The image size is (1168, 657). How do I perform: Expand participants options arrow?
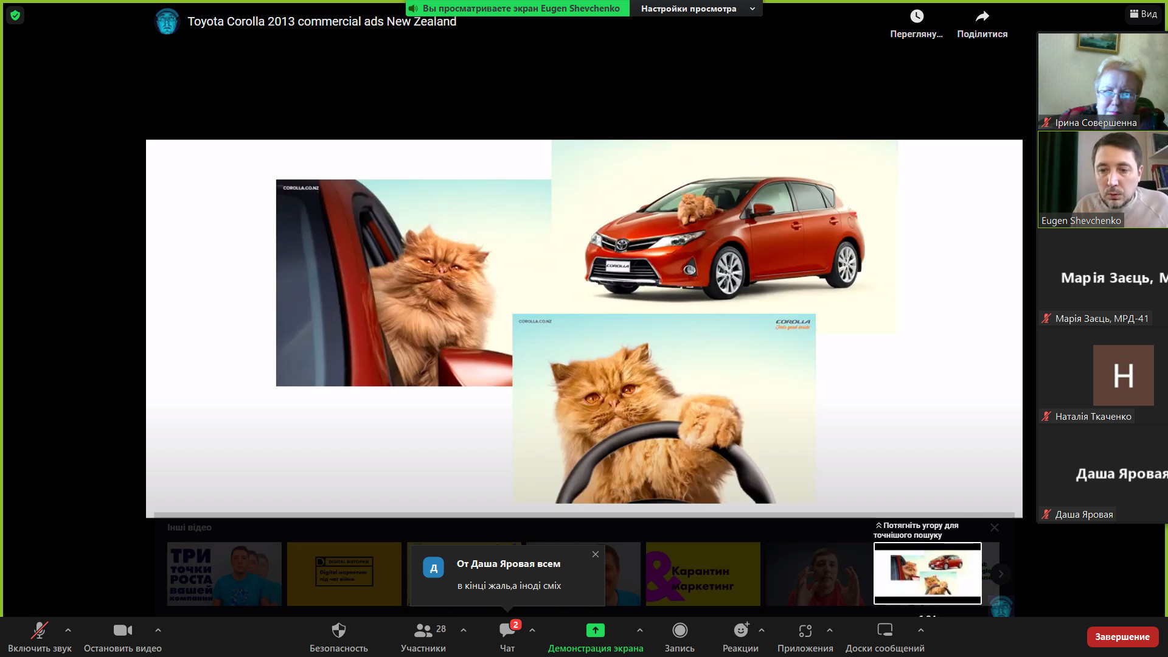(464, 630)
